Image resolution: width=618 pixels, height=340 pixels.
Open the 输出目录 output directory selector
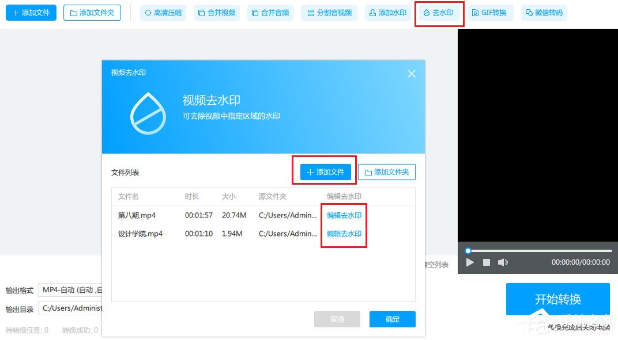pyautogui.click(x=72, y=308)
